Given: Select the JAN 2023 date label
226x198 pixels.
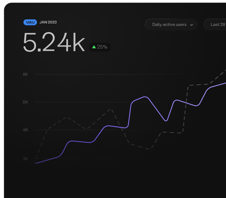Looking at the screenshot, I should point(48,22).
